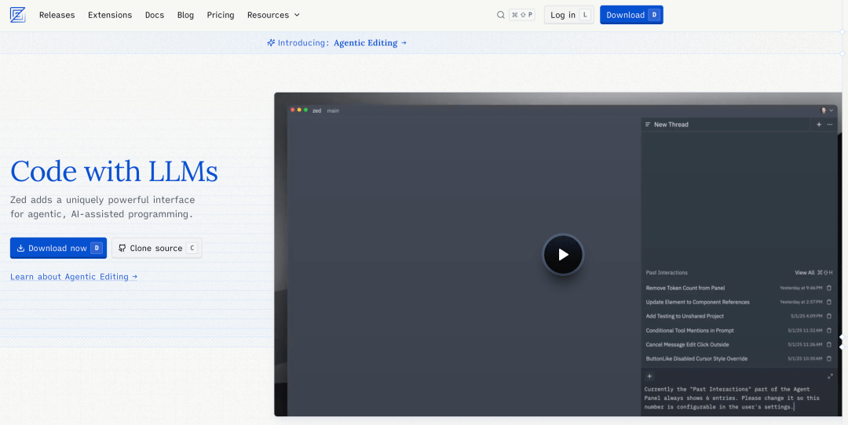Click the thread list icon beside New Thread
The width and height of the screenshot is (848, 425).
[647, 125]
